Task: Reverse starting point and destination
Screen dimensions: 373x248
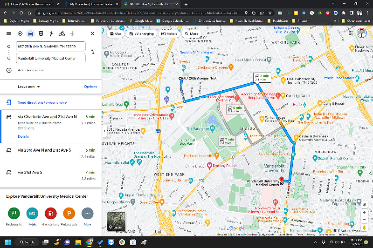Action: click(92, 52)
